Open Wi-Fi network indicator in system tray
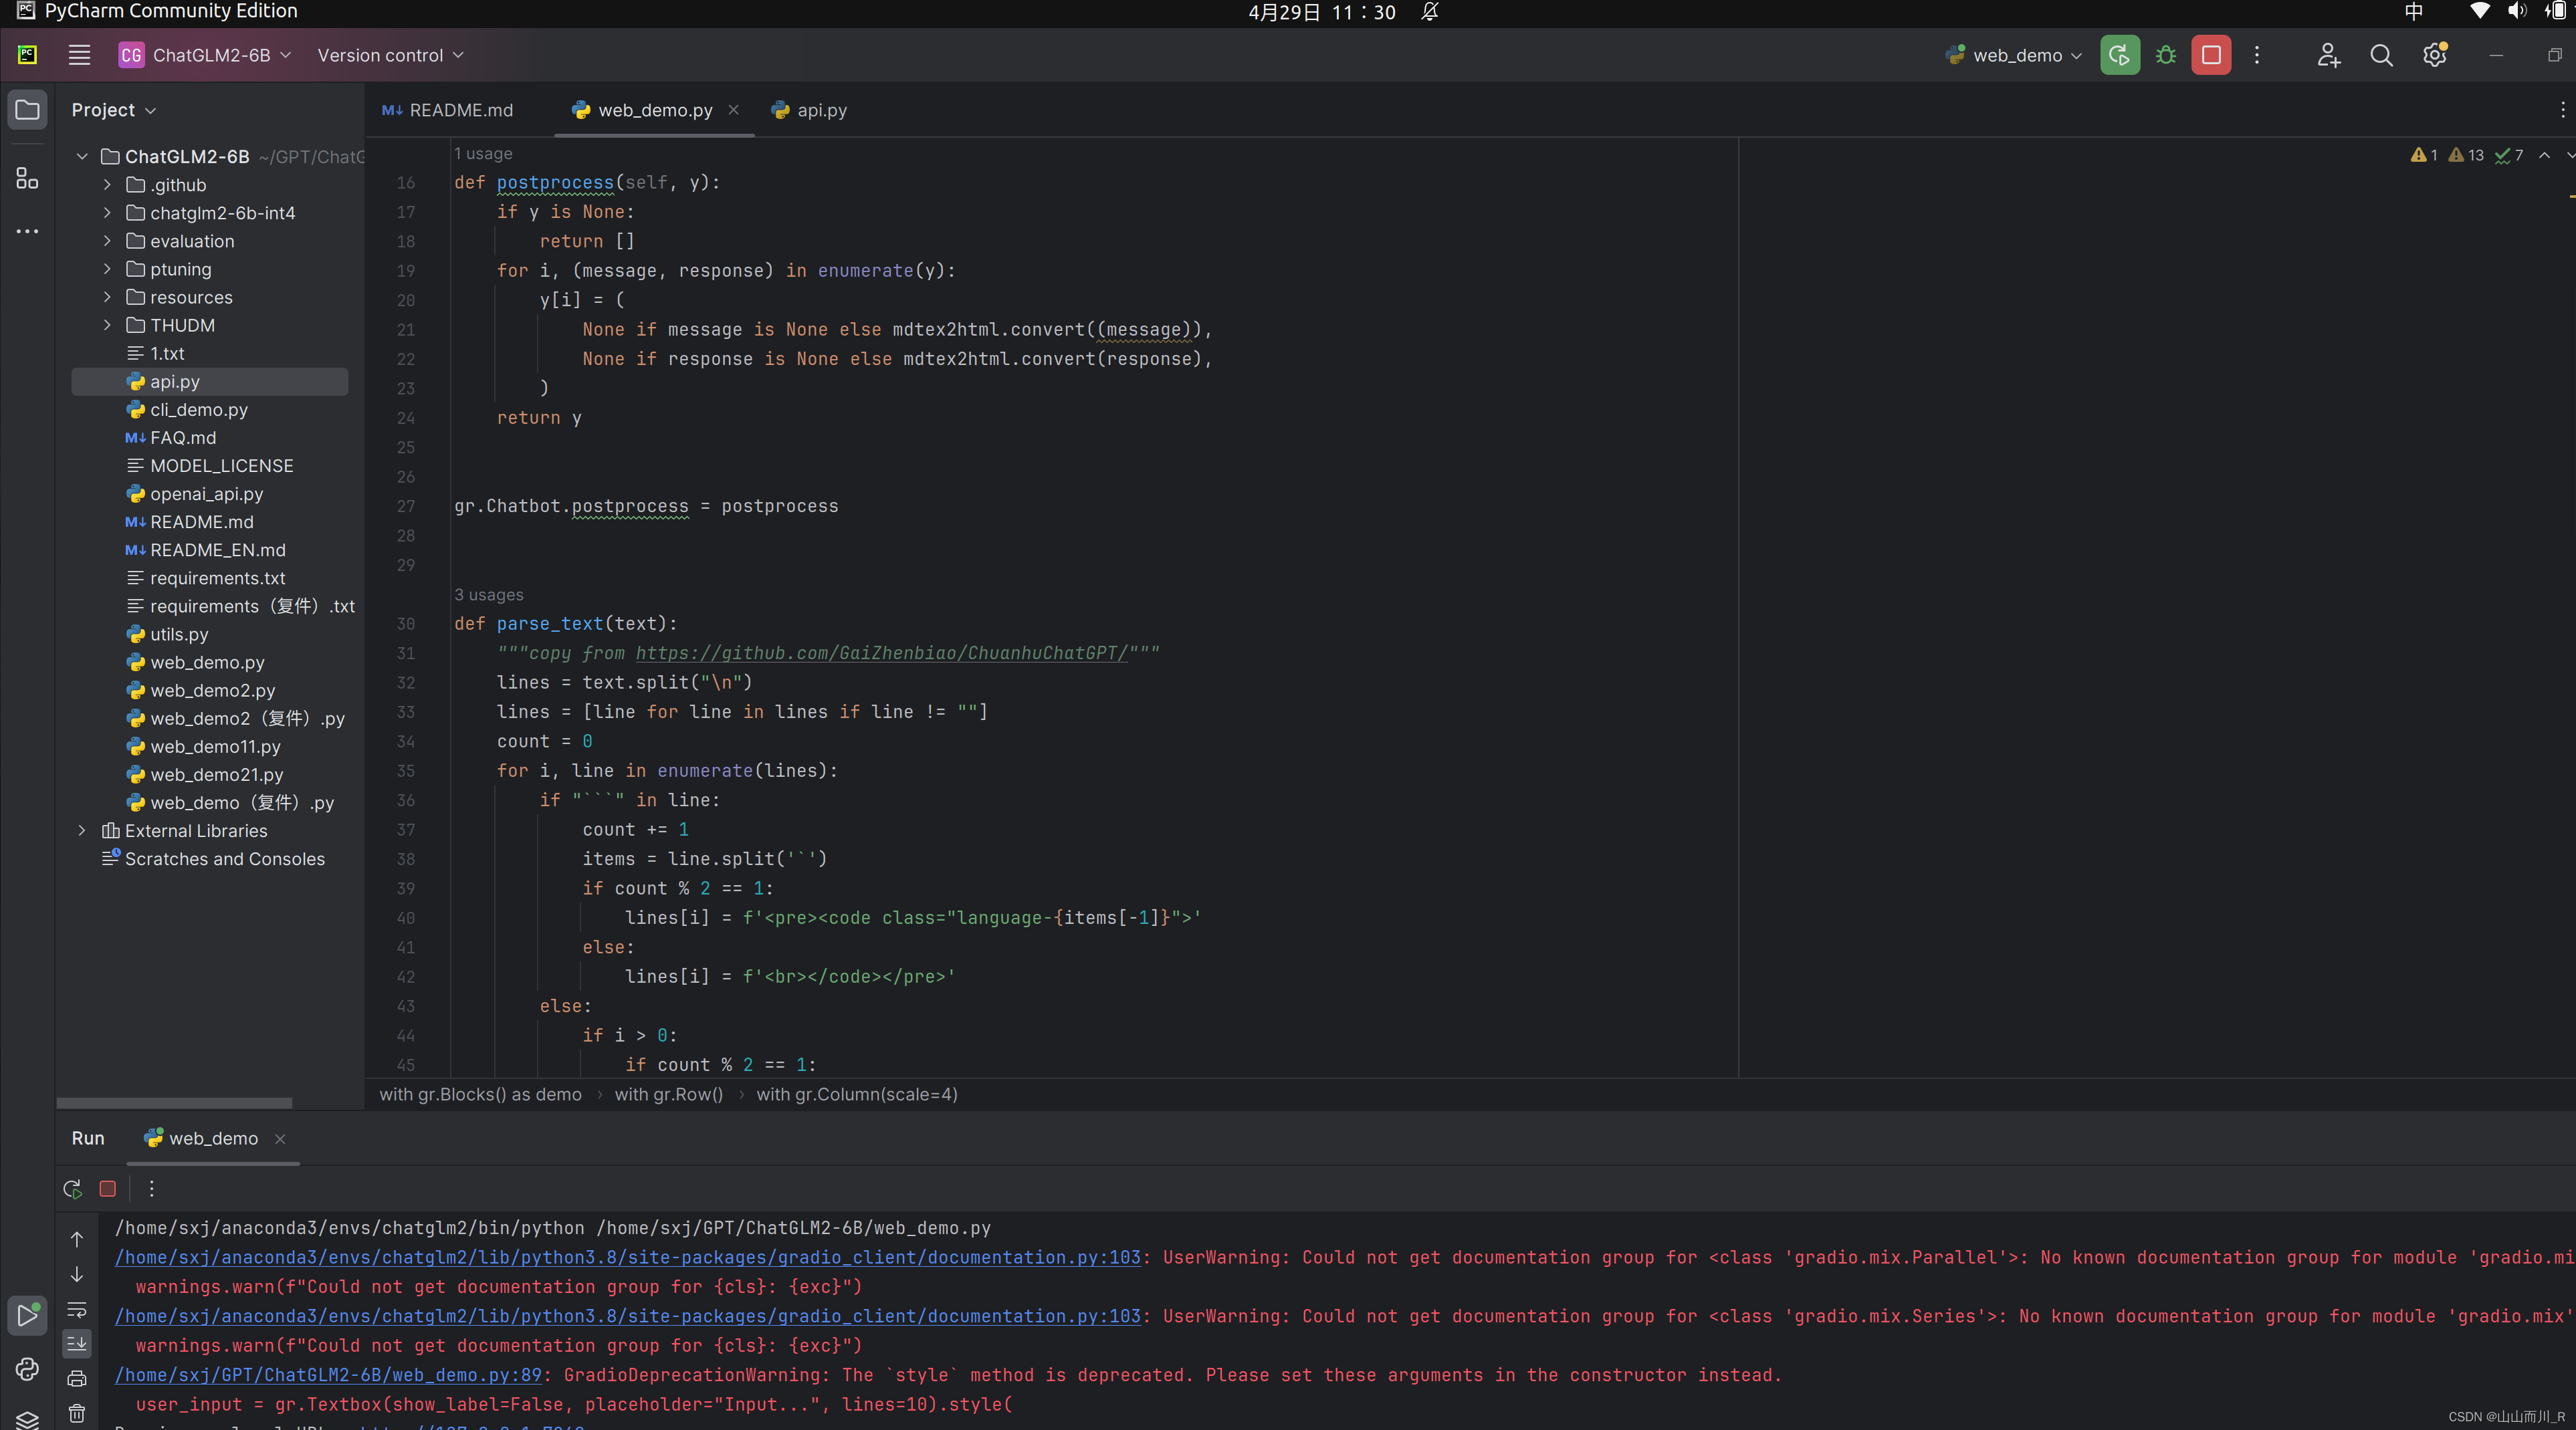Image resolution: width=2576 pixels, height=1430 pixels. point(2480,11)
